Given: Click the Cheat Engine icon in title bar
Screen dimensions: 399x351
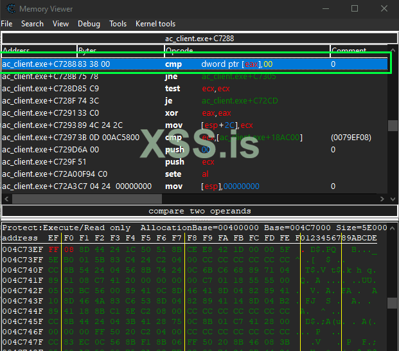Looking at the screenshot, I should click(x=9, y=9).
